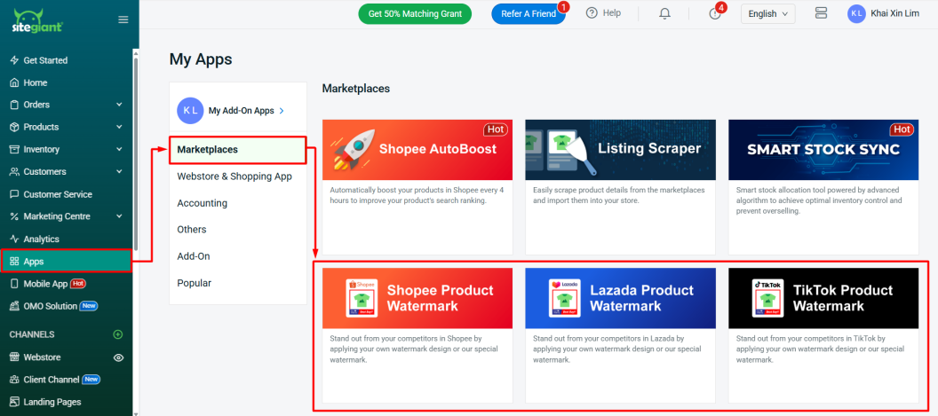Click the Marketing Centre percent icon
The width and height of the screenshot is (938, 416).
[15, 216]
